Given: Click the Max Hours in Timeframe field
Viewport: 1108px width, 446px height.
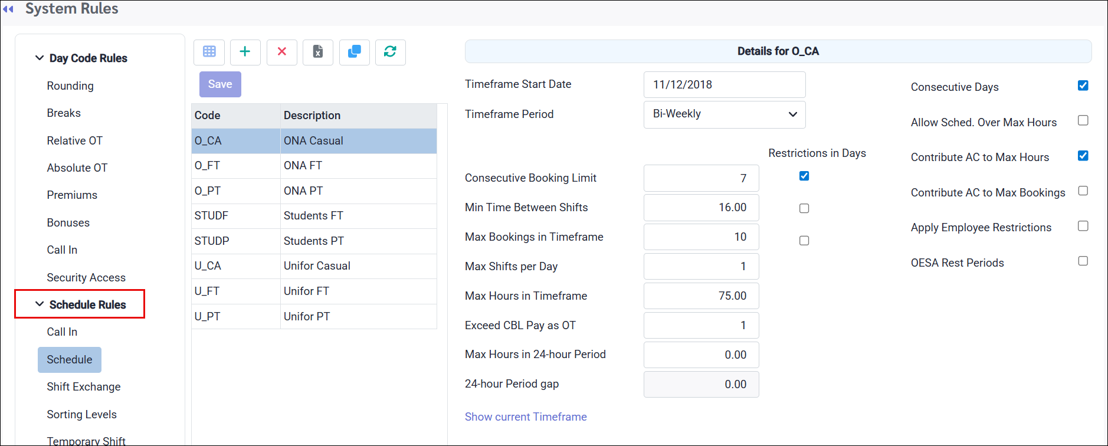Looking at the screenshot, I should (x=700, y=296).
